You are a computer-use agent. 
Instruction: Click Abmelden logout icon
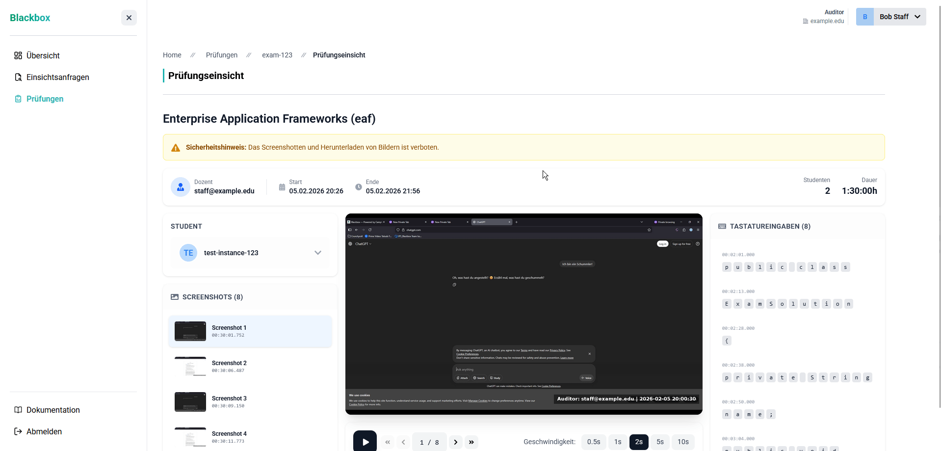pos(18,431)
